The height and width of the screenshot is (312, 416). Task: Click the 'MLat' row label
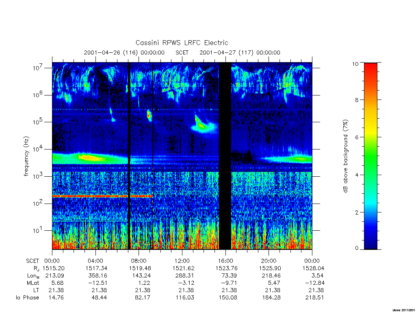[33, 283]
